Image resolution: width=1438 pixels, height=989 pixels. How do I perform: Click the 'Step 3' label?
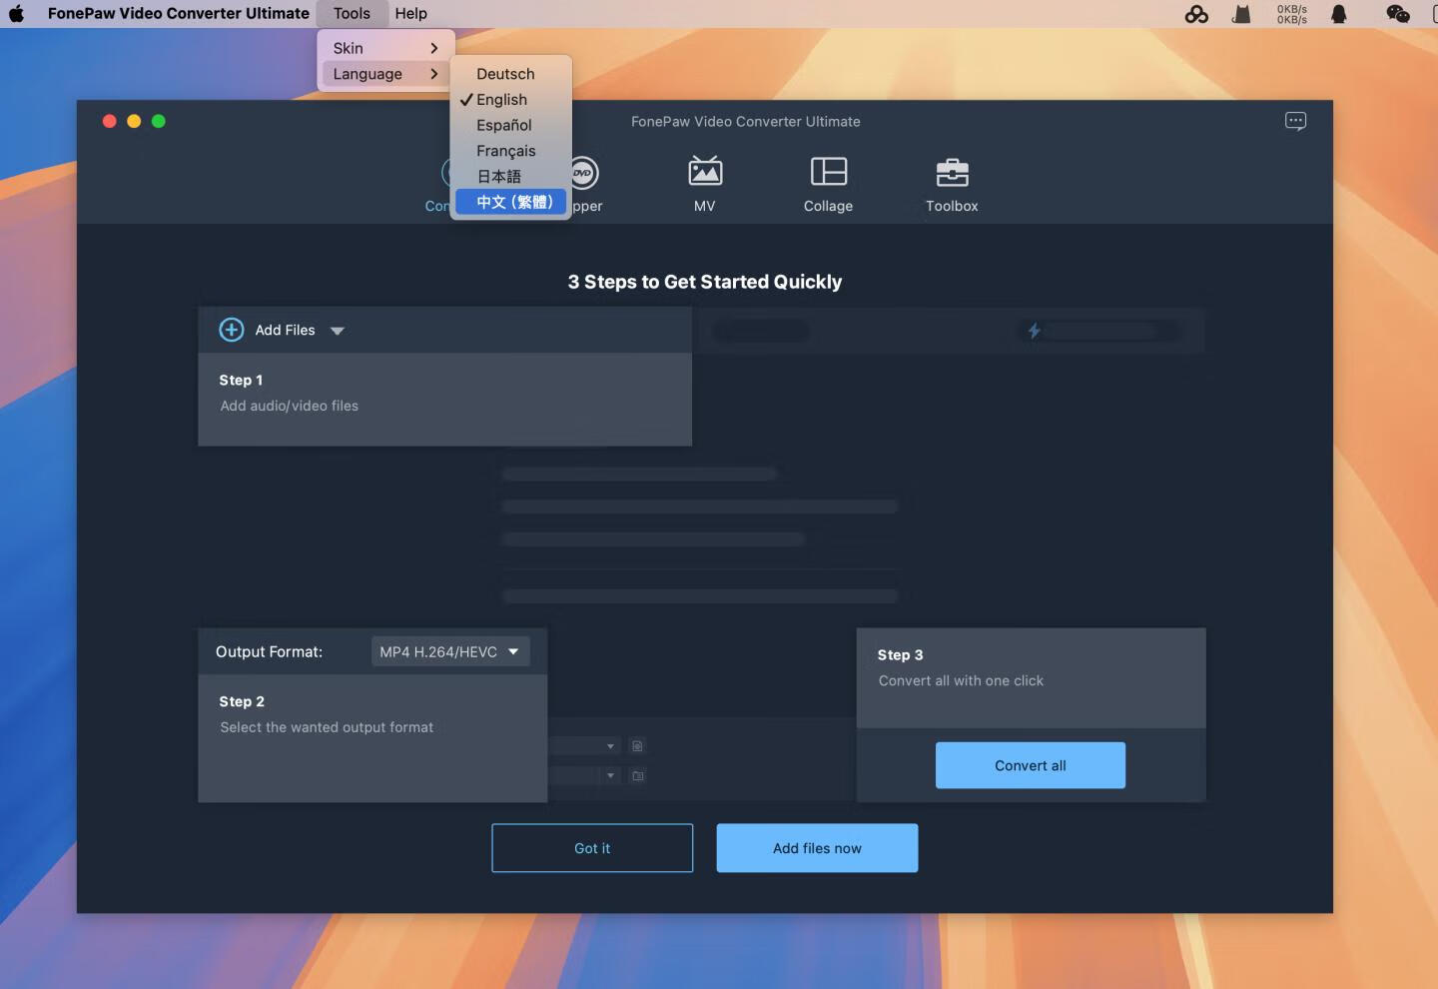click(900, 654)
